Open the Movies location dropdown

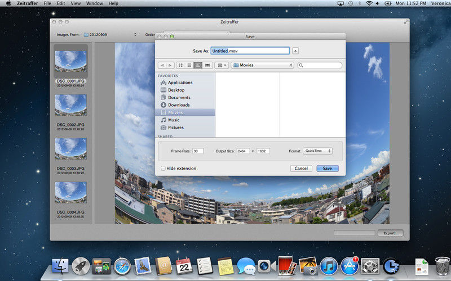pos(263,65)
